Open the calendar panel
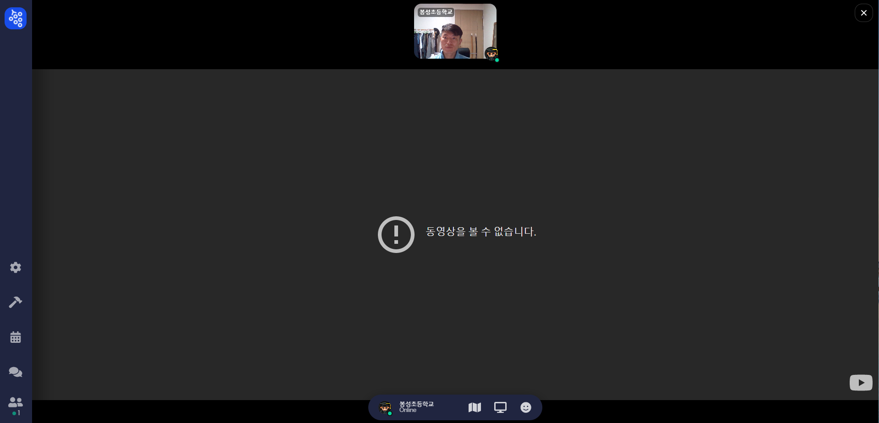The image size is (879, 423). [16, 337]
